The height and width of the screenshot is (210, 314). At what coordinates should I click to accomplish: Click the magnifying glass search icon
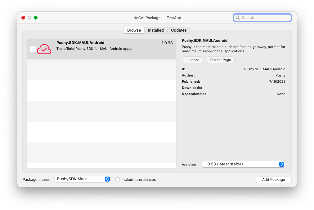pos(238,18)
